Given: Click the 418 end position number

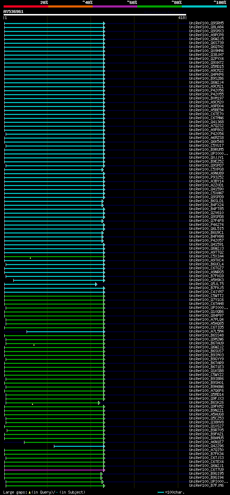Looking at the screenshot, I should tap(181, 18).
